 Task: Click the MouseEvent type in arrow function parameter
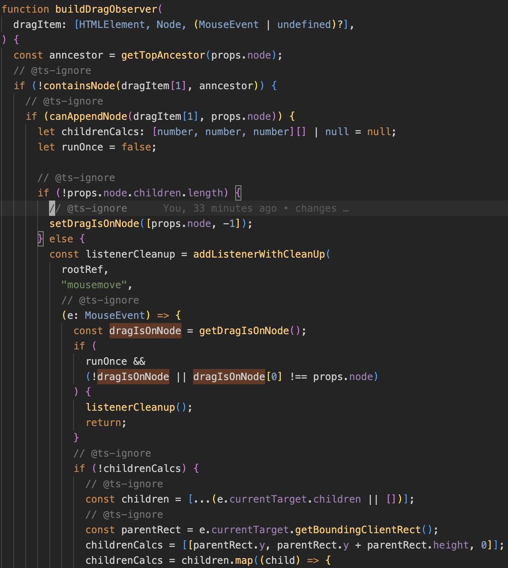coord(115,315)
